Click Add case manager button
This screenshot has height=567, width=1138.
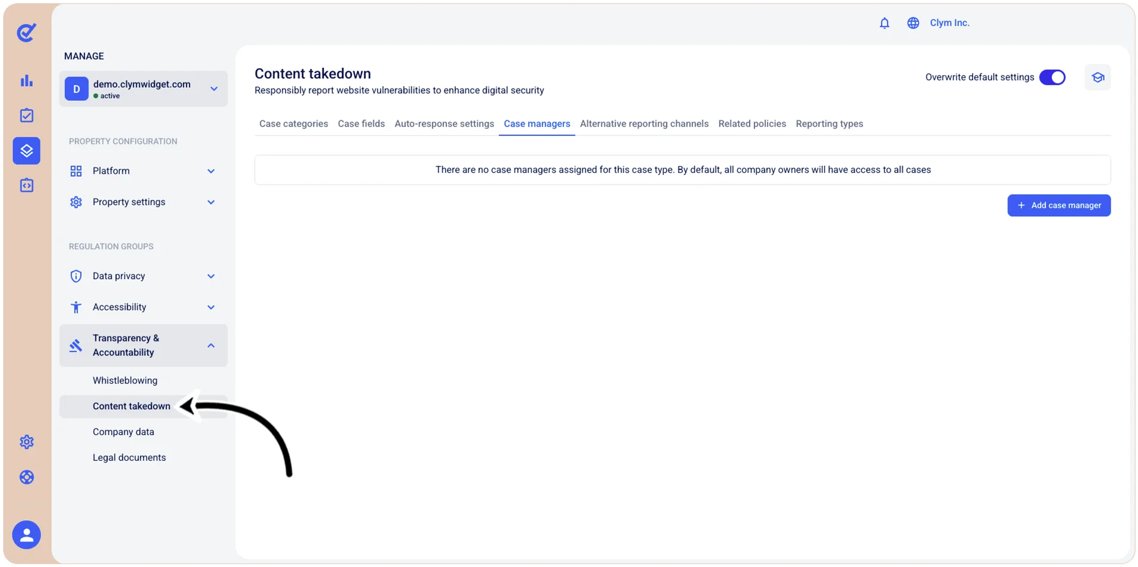pos(1059,205)
